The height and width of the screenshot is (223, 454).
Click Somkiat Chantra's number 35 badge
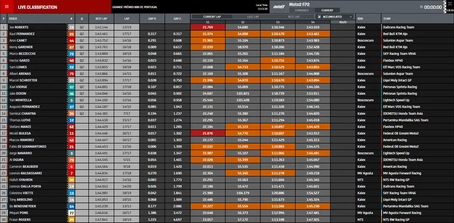point(71,114)
